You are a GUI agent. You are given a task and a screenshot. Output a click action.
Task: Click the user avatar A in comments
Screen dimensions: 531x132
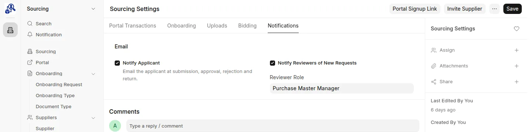[115, 126]
